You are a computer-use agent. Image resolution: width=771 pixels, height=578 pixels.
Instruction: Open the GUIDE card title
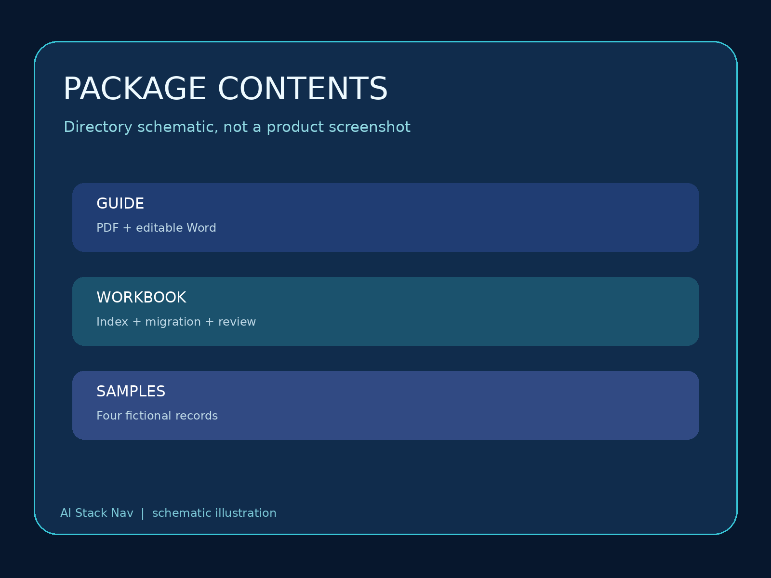click(120, 204)
